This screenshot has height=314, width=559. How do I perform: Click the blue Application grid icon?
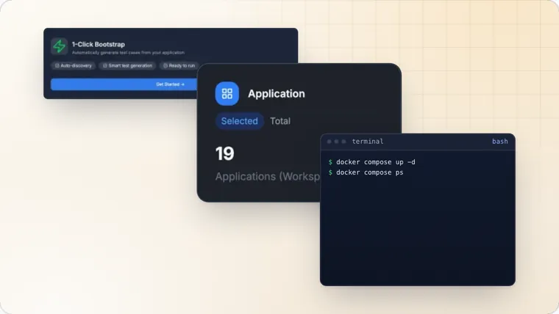click(x=227, y=93)
